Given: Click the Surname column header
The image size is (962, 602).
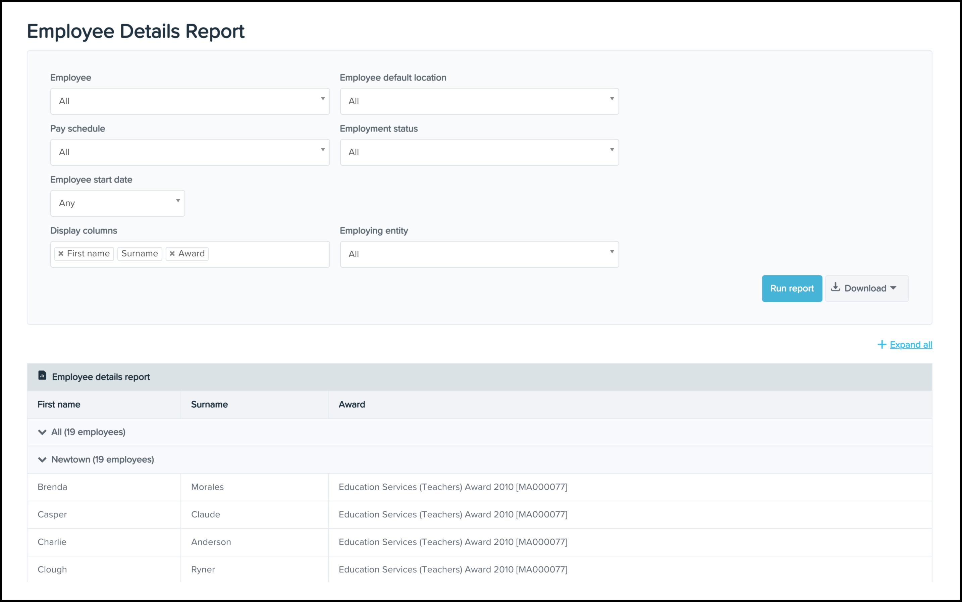Looking at the screenshot, I should point(209,404).
